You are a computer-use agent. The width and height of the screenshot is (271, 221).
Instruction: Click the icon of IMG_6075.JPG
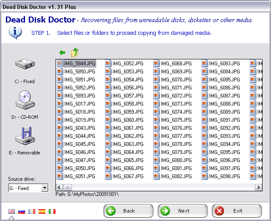(156, 120)
